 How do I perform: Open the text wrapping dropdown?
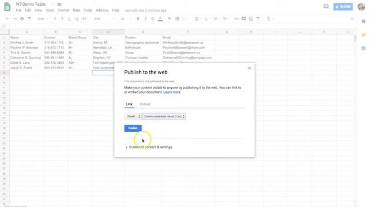point(216,19)
